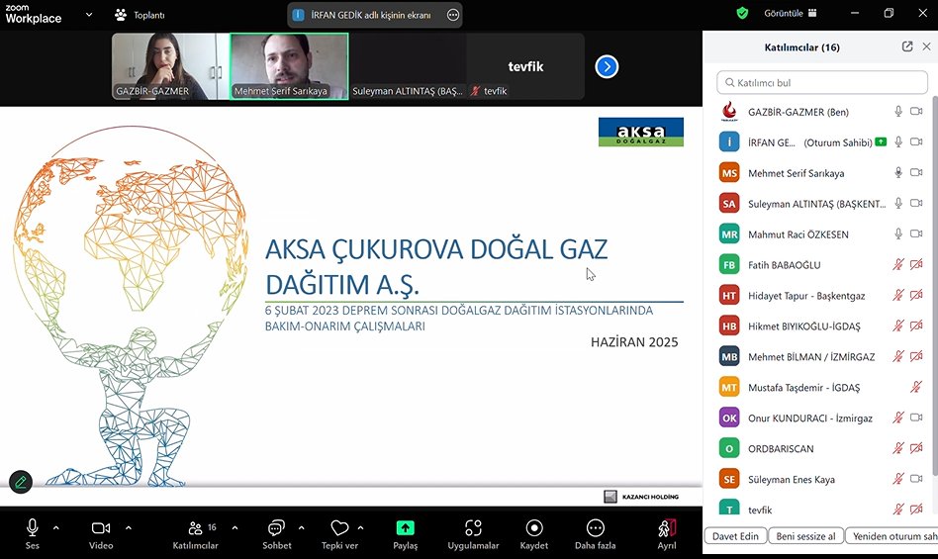Select Mahmut Raci ÖZKESEN participant name
Image resolution: width=938 pixels, height=559 pixels.
798,234
